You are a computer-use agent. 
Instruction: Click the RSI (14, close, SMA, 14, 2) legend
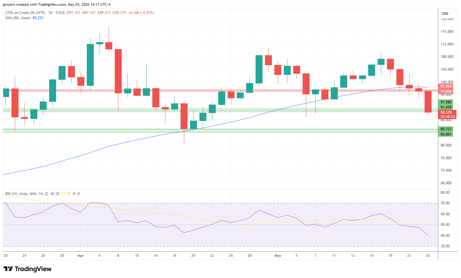click(x=27, y=194)
